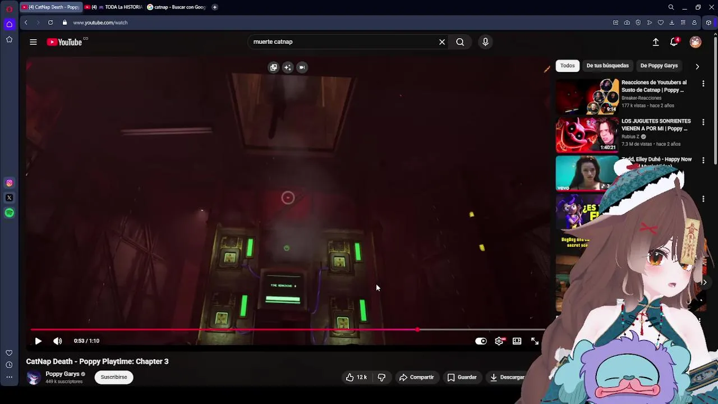Open the sidebar heart (pinboards) icon
This screenshot has height=404, width=718.
click(9, 353)
